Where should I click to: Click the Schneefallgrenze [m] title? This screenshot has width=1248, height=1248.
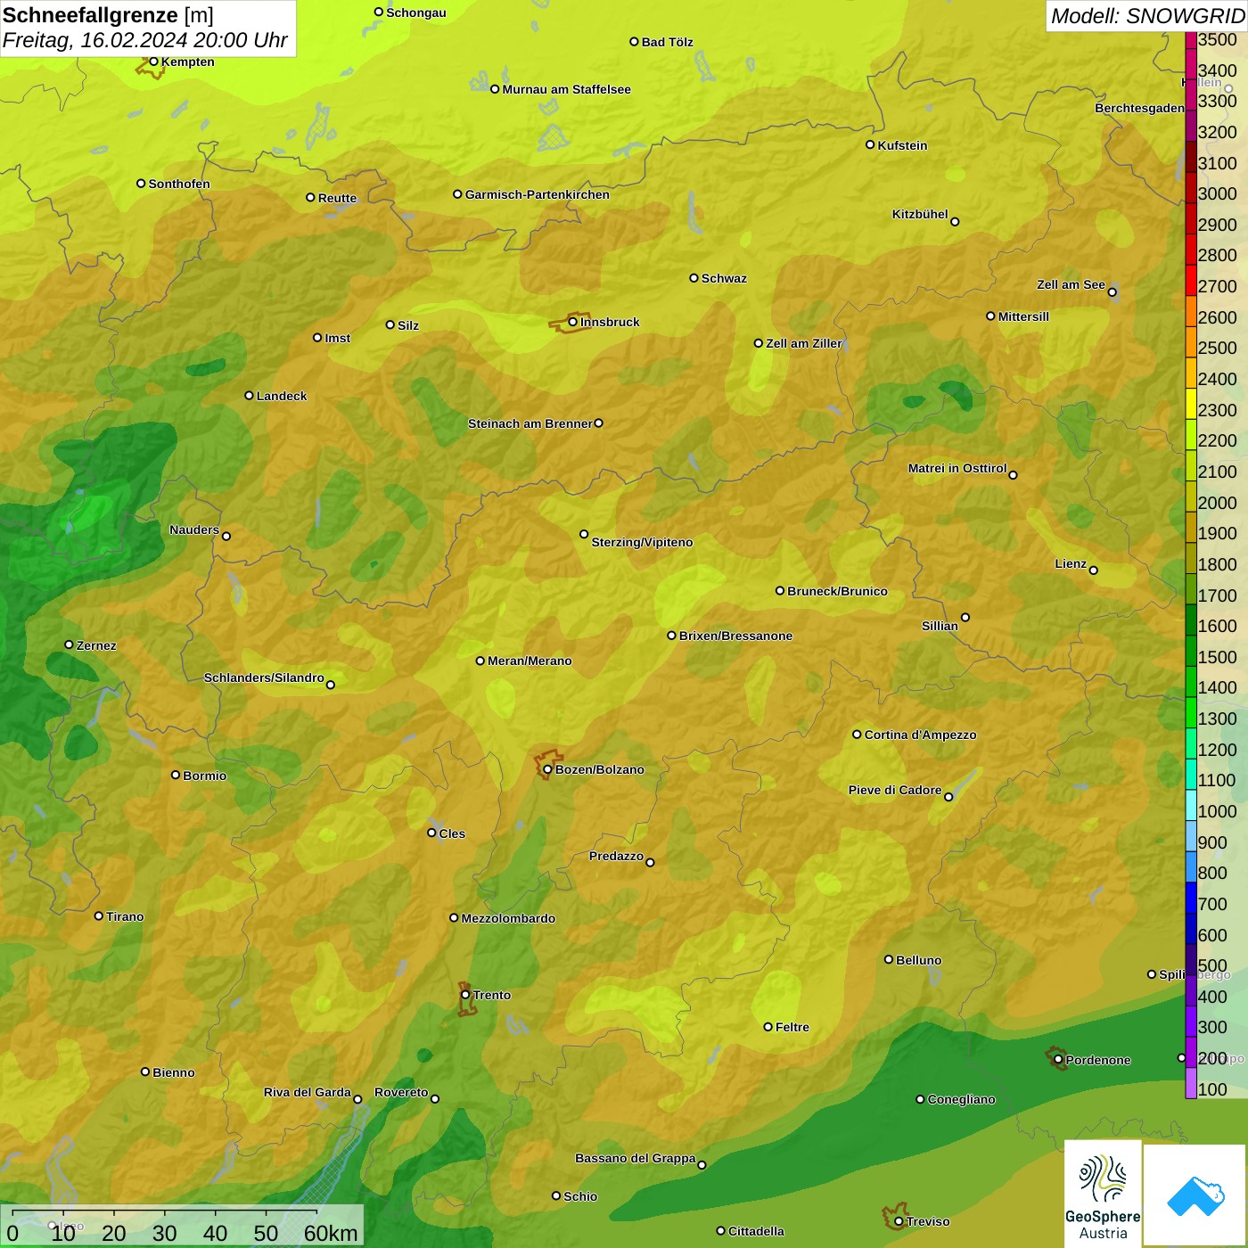point(108,15)
